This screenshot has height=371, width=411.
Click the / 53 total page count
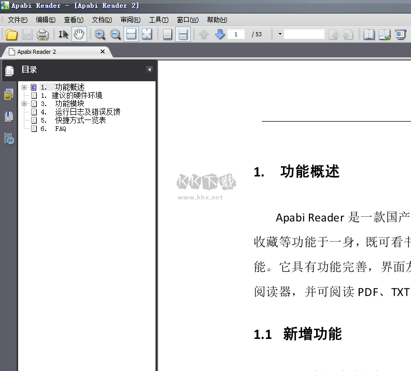[257, 34]
